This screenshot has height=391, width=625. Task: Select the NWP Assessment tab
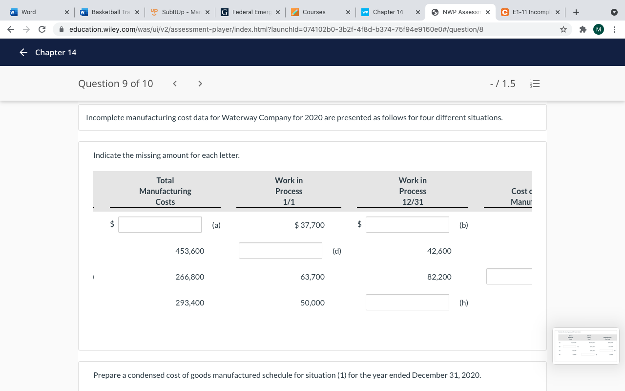[459, 12]
